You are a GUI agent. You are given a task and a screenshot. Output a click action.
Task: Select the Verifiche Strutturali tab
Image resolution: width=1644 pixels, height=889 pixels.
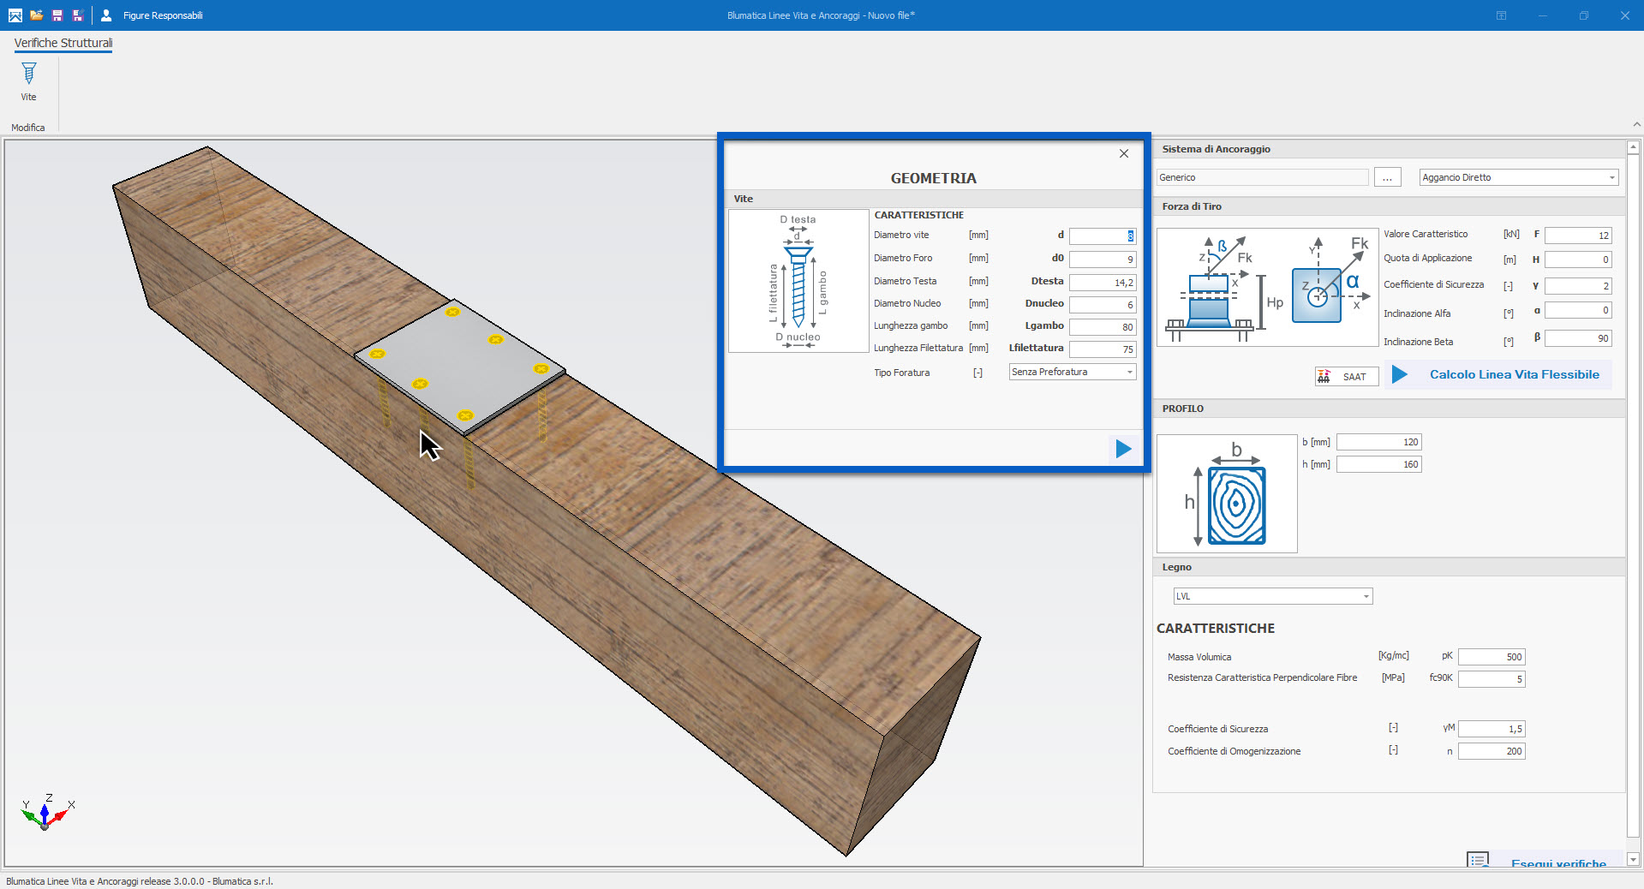[63, 43]
